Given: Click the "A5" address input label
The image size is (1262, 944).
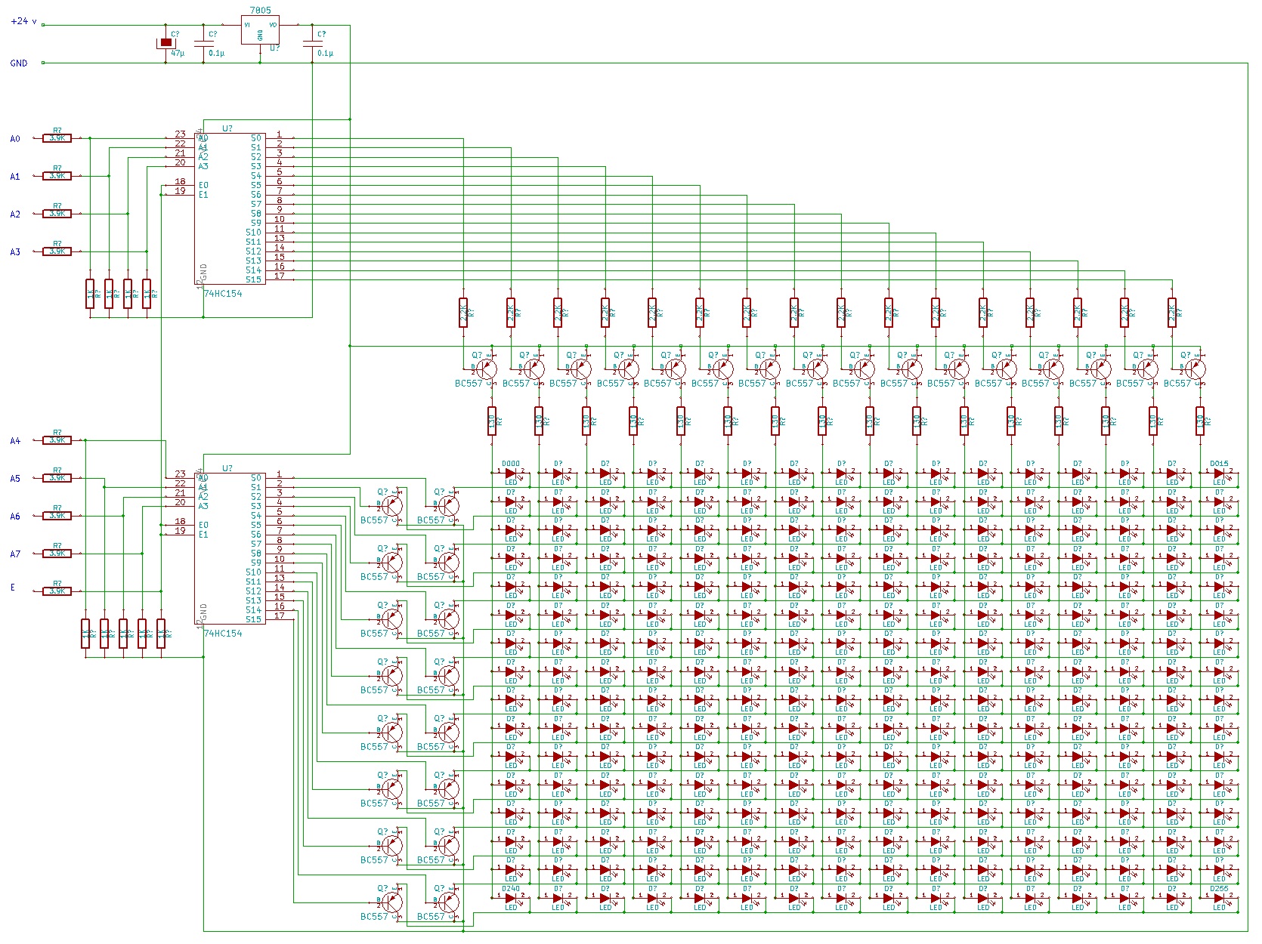Looking at the screenshot, I should pyautogui.click(x=15, y=479).
